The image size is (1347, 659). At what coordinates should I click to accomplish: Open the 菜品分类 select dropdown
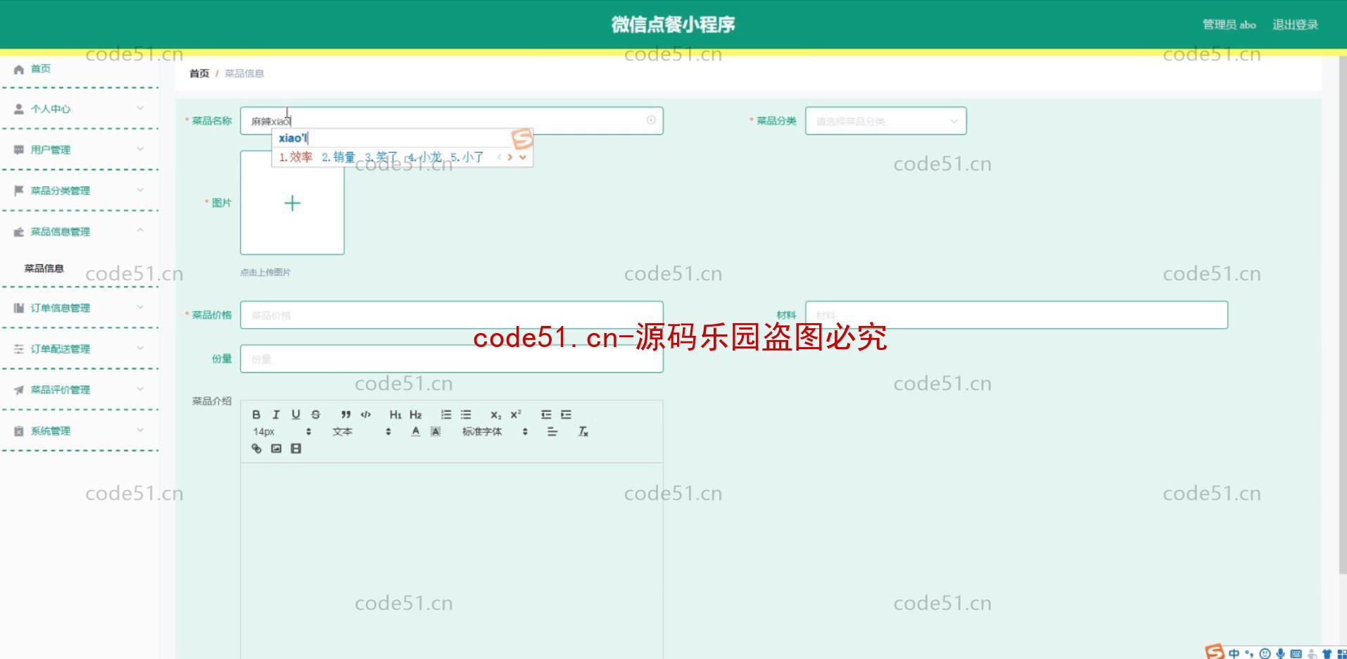[x=885, y=121]
